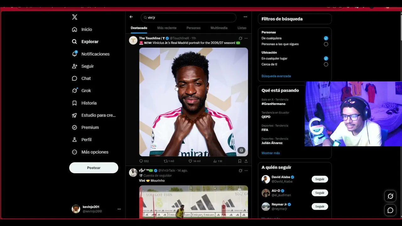Open search options three-dot menu

point(245,17)
